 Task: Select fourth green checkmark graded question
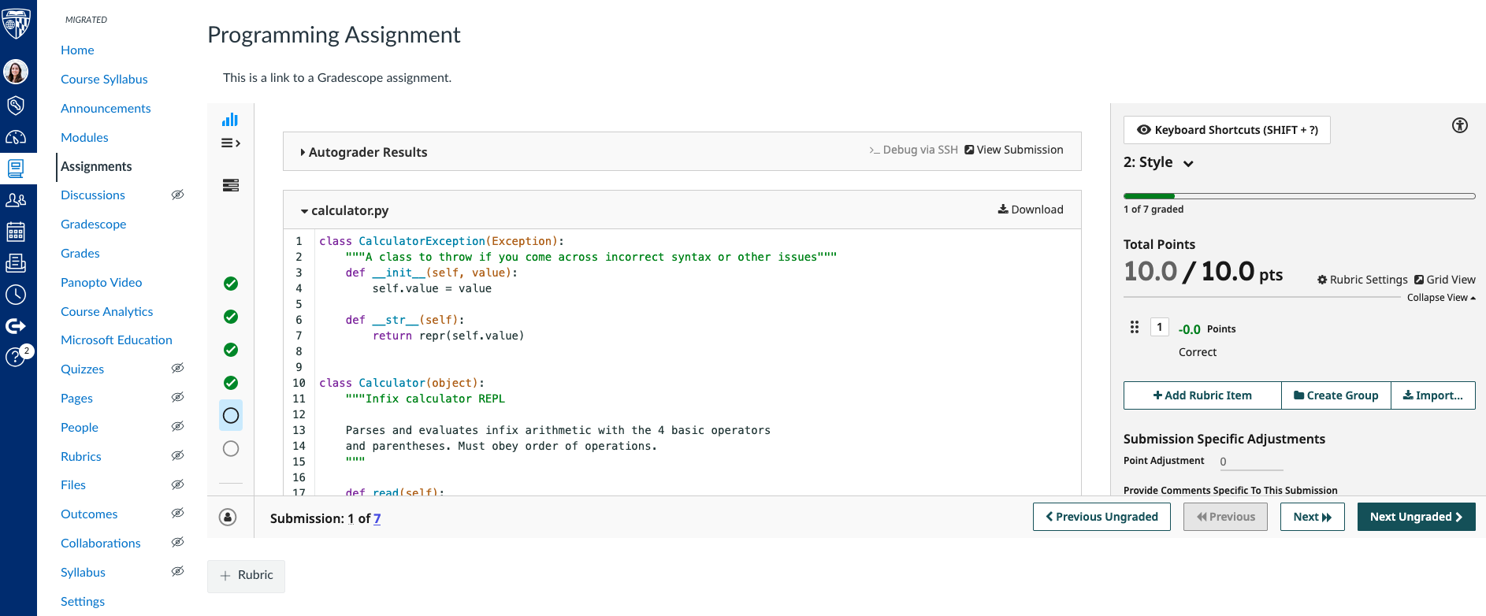coord(231,383)
